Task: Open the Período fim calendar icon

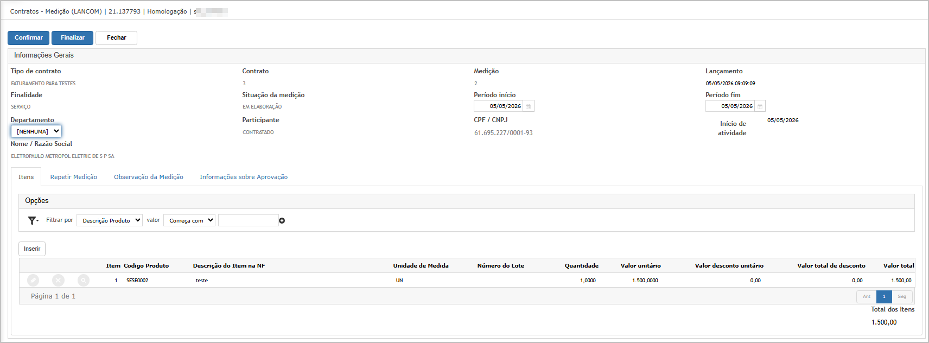Action: (x=760, y=106)
